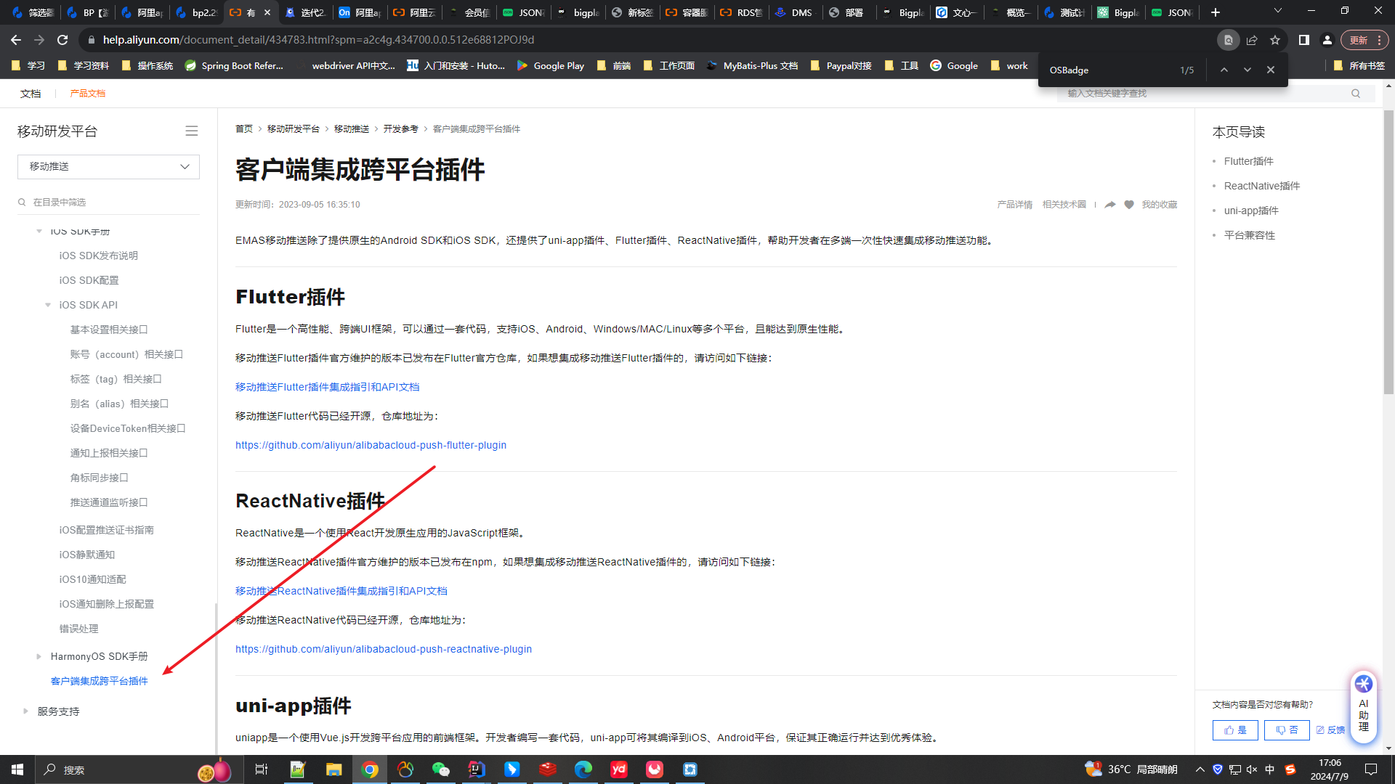Open the MyBatis-Plus 文档 bookmark
Viewport: 1395px width, 784px height.
[x=752, y=65]
